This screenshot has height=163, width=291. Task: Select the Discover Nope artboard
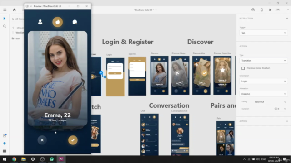point(180,75)
